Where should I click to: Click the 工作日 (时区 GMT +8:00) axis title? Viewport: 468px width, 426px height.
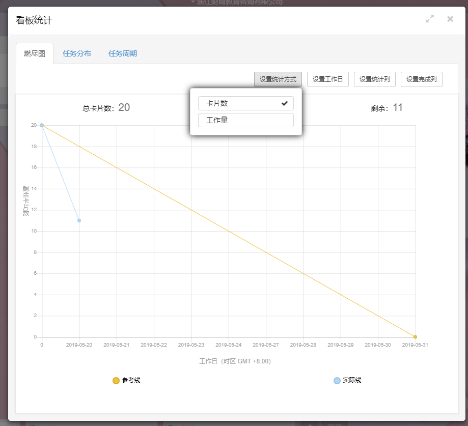[x=235, y=361]
